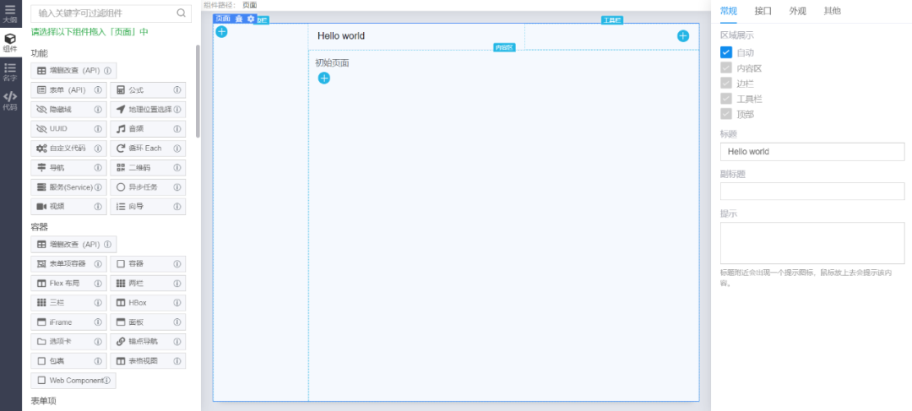
Task: Show info for HBox component
Action: point(176,303)
